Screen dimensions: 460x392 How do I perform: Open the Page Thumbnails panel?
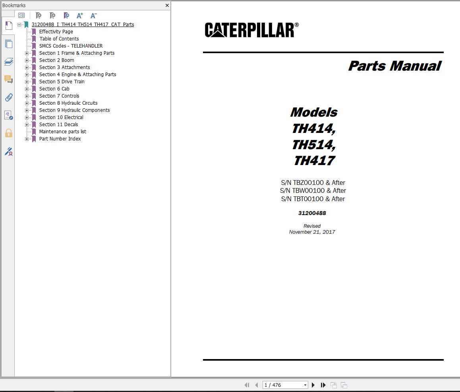(9, 44)
